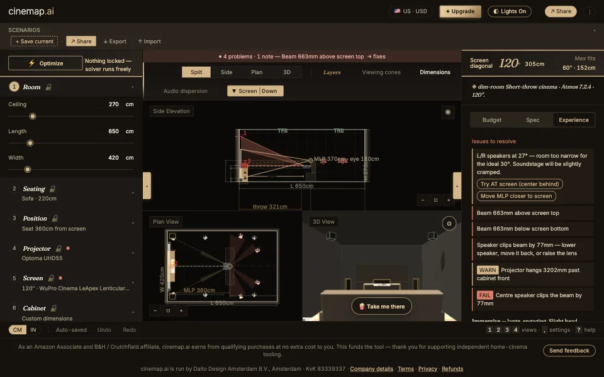Expand the Position section
The width and height of the screenshot is (604, 377).
[133, 222]
